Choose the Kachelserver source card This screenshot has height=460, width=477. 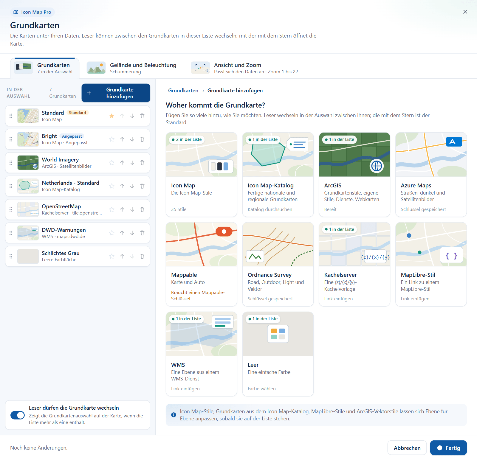pyautogui.click(x=354, y=264)
